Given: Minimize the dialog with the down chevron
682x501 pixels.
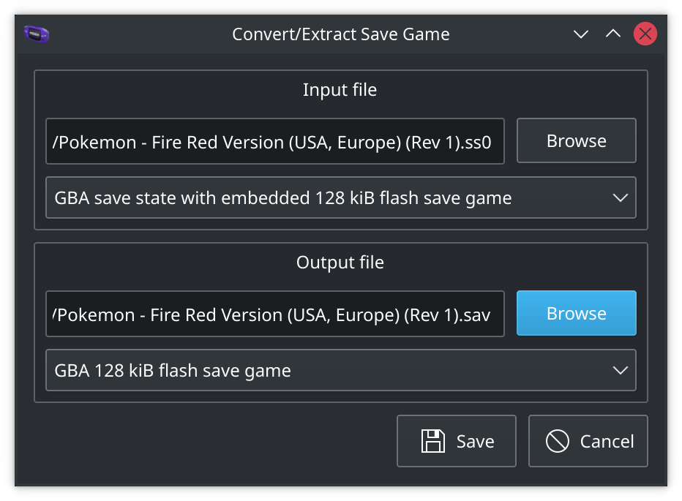Looking at the screenshot, I should point(581,34).
